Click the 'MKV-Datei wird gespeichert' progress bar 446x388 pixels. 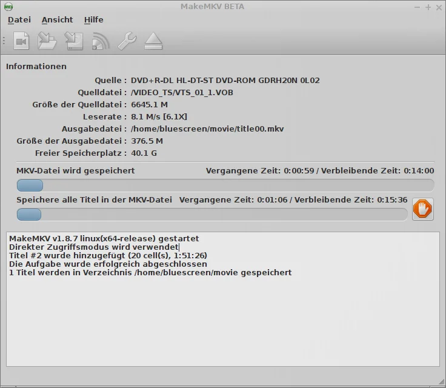(x=225, y=186)
